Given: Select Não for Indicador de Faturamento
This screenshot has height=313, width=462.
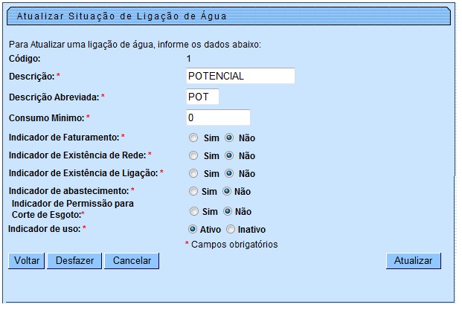Looking at the screenshot, I should 229,138.
